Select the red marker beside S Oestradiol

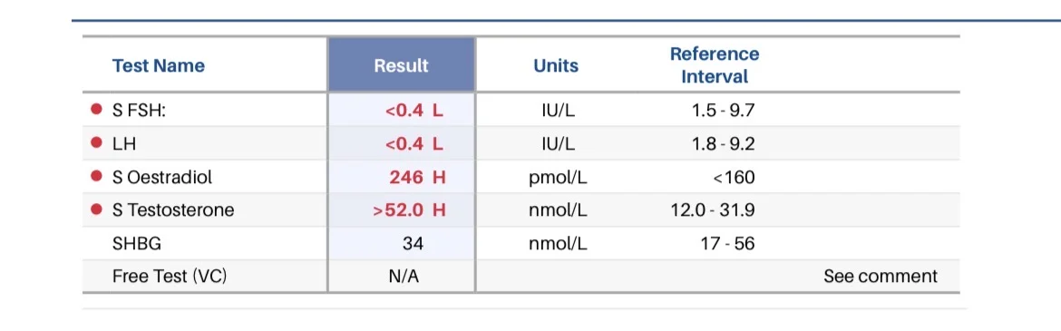(97, 176)
